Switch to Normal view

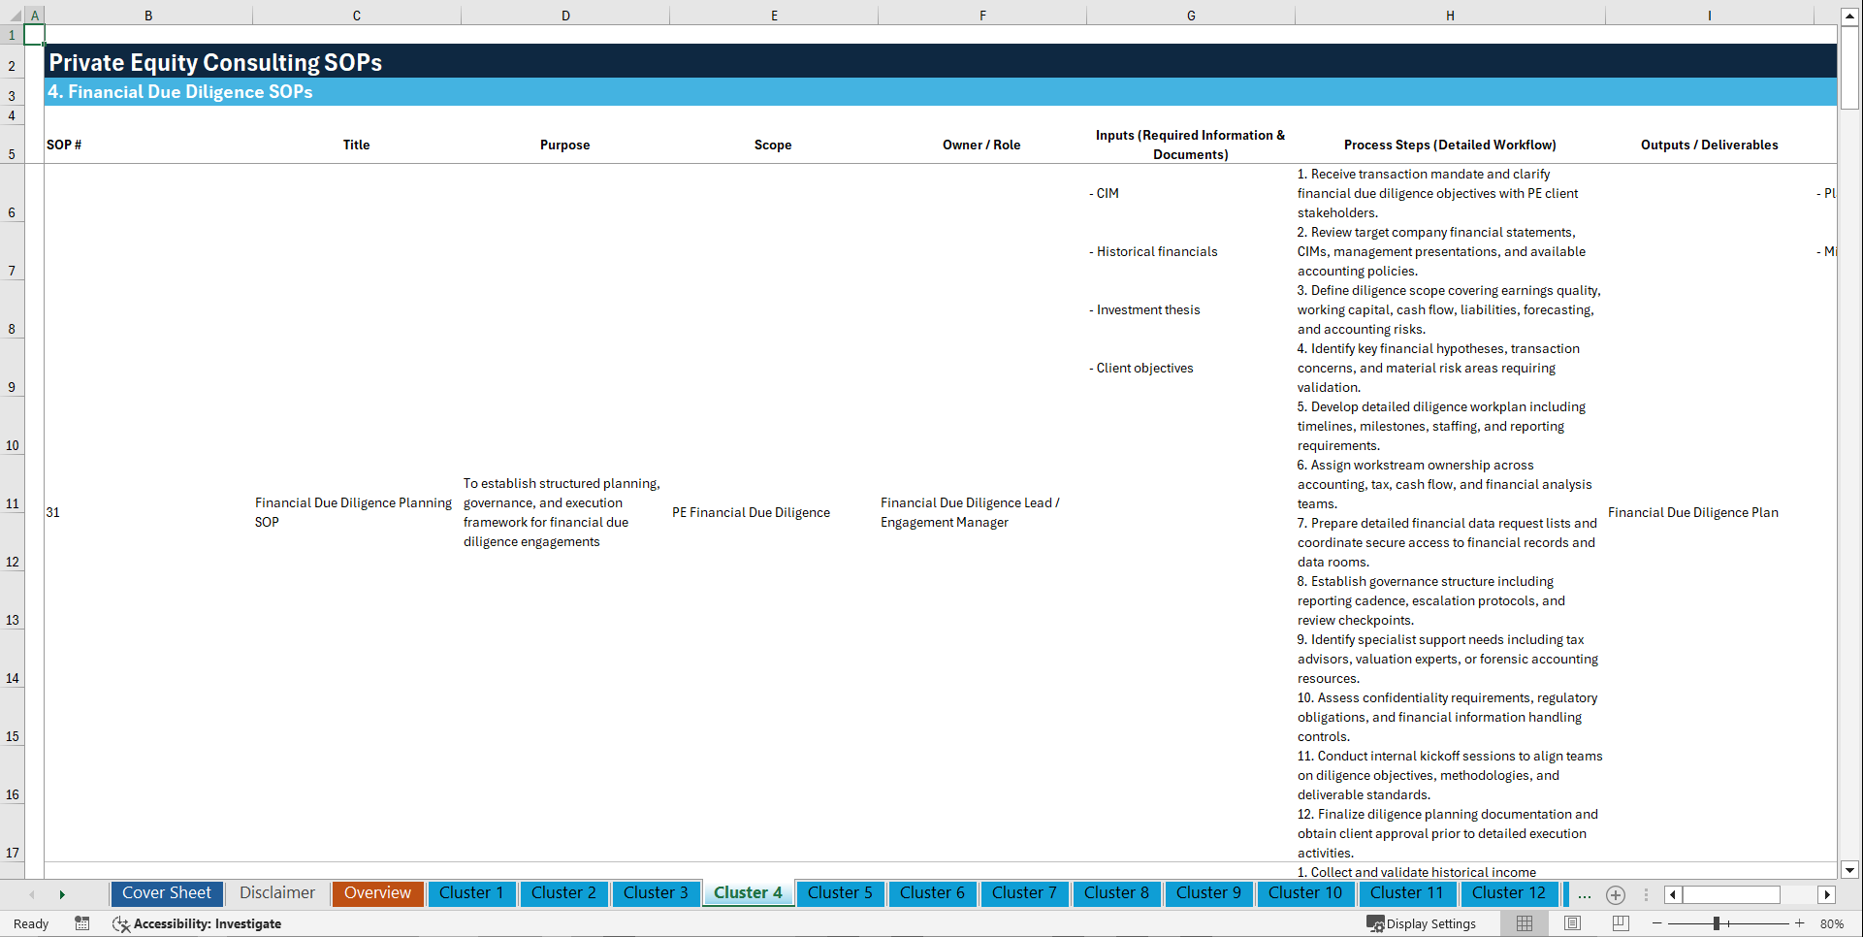[1525, 923]
